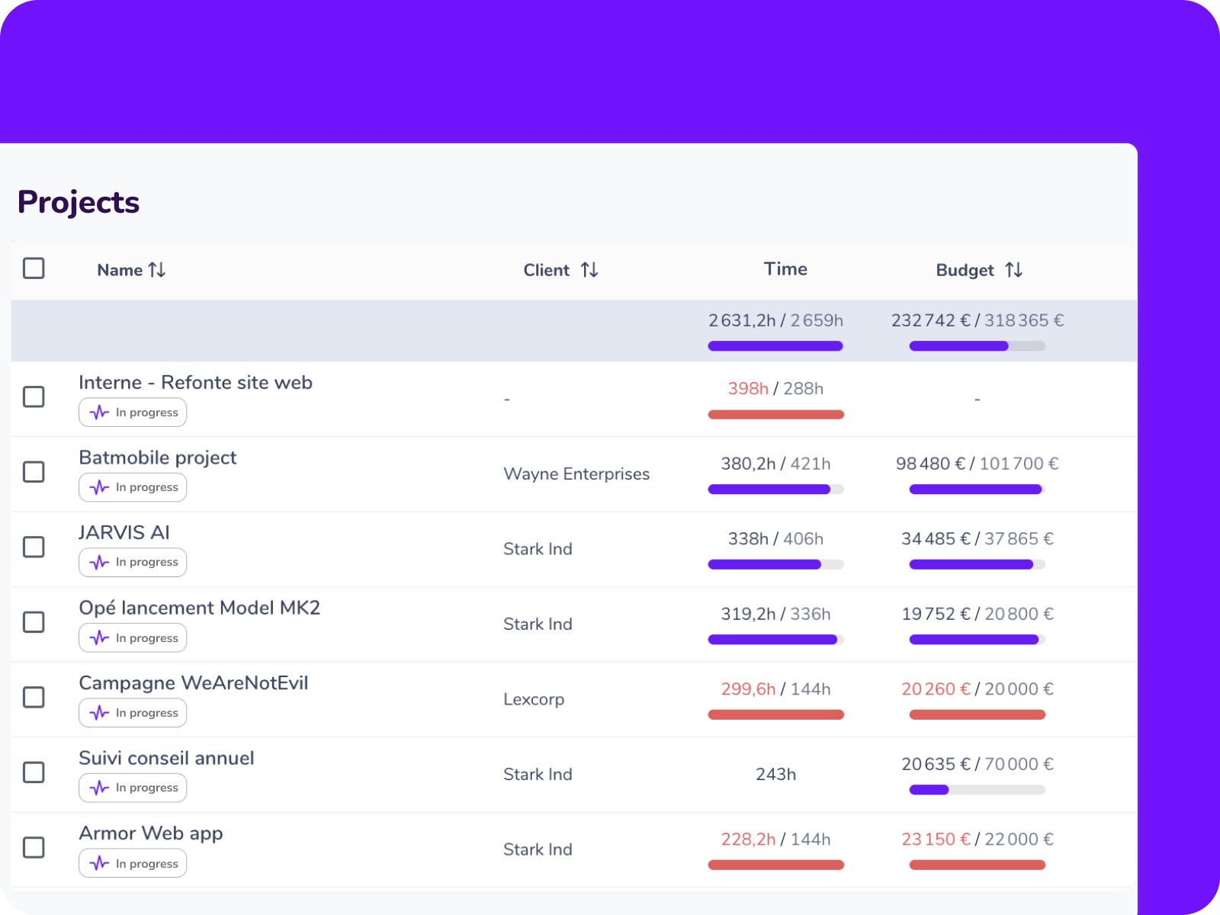Toggle the select-all checkbox in the table header
Image resolution: width=1220 pixels, height=915 pixels.
click(x=34, y=268)
